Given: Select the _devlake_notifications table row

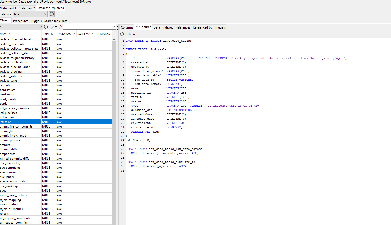Looking at the screenshot, I should click(56, 62).
